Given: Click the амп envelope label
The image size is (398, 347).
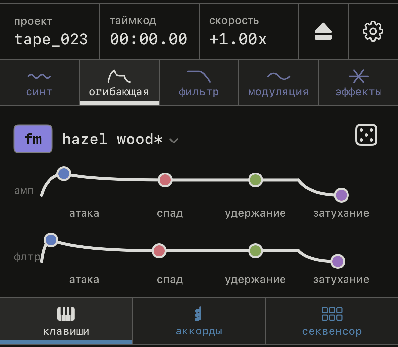Looking at the screenshot, I should coord(24,190).
